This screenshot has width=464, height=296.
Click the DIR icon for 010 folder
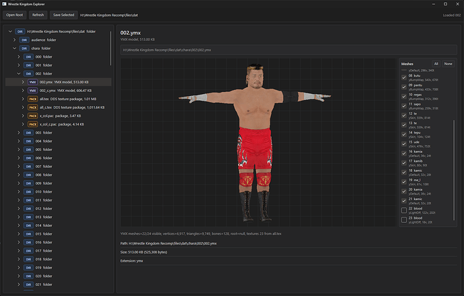(x=28, y=192)
